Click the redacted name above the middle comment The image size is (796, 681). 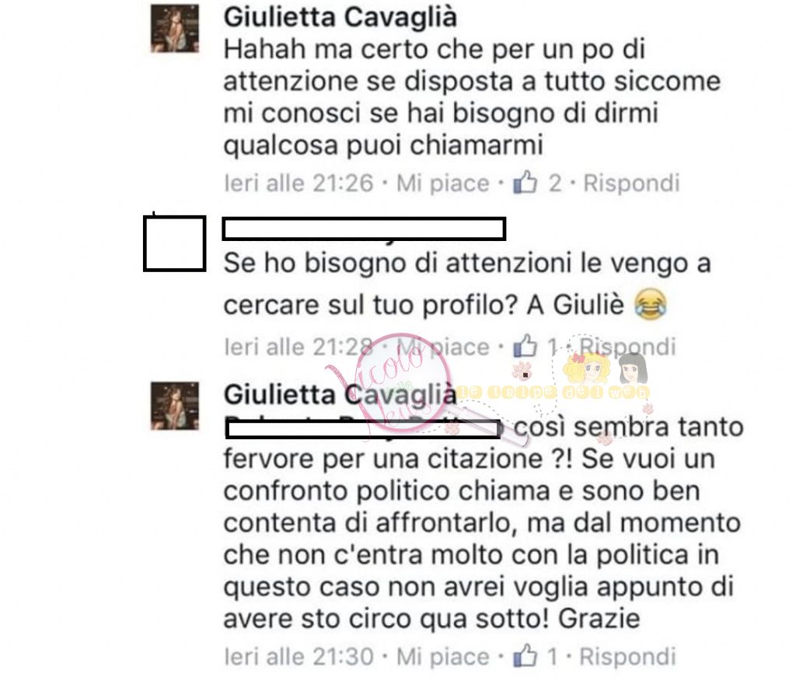[364, 229]
